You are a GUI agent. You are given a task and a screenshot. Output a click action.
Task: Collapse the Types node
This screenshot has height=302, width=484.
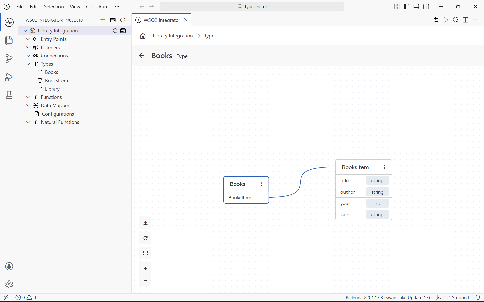coord(28,64)
